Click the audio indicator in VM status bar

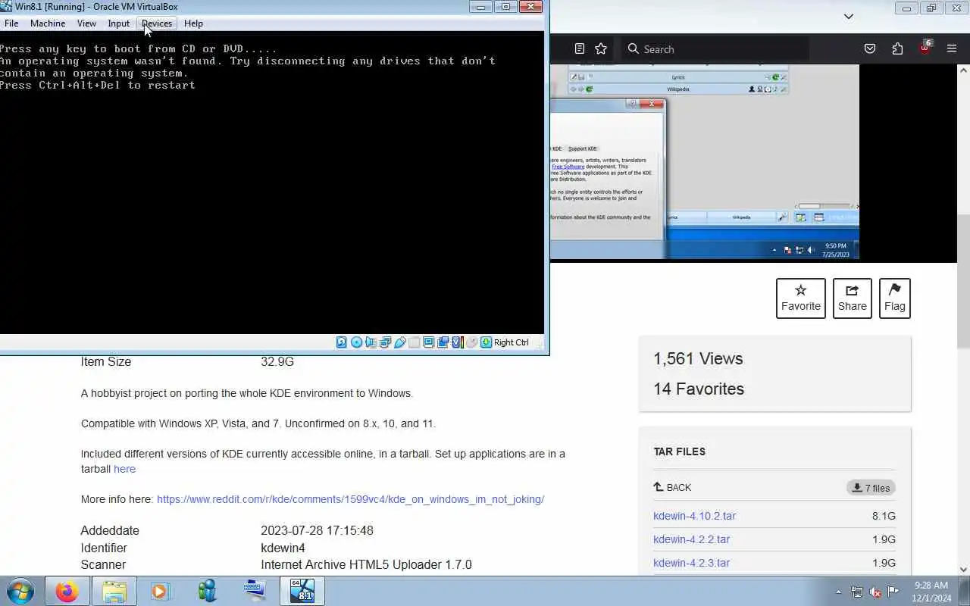point(371,342)
